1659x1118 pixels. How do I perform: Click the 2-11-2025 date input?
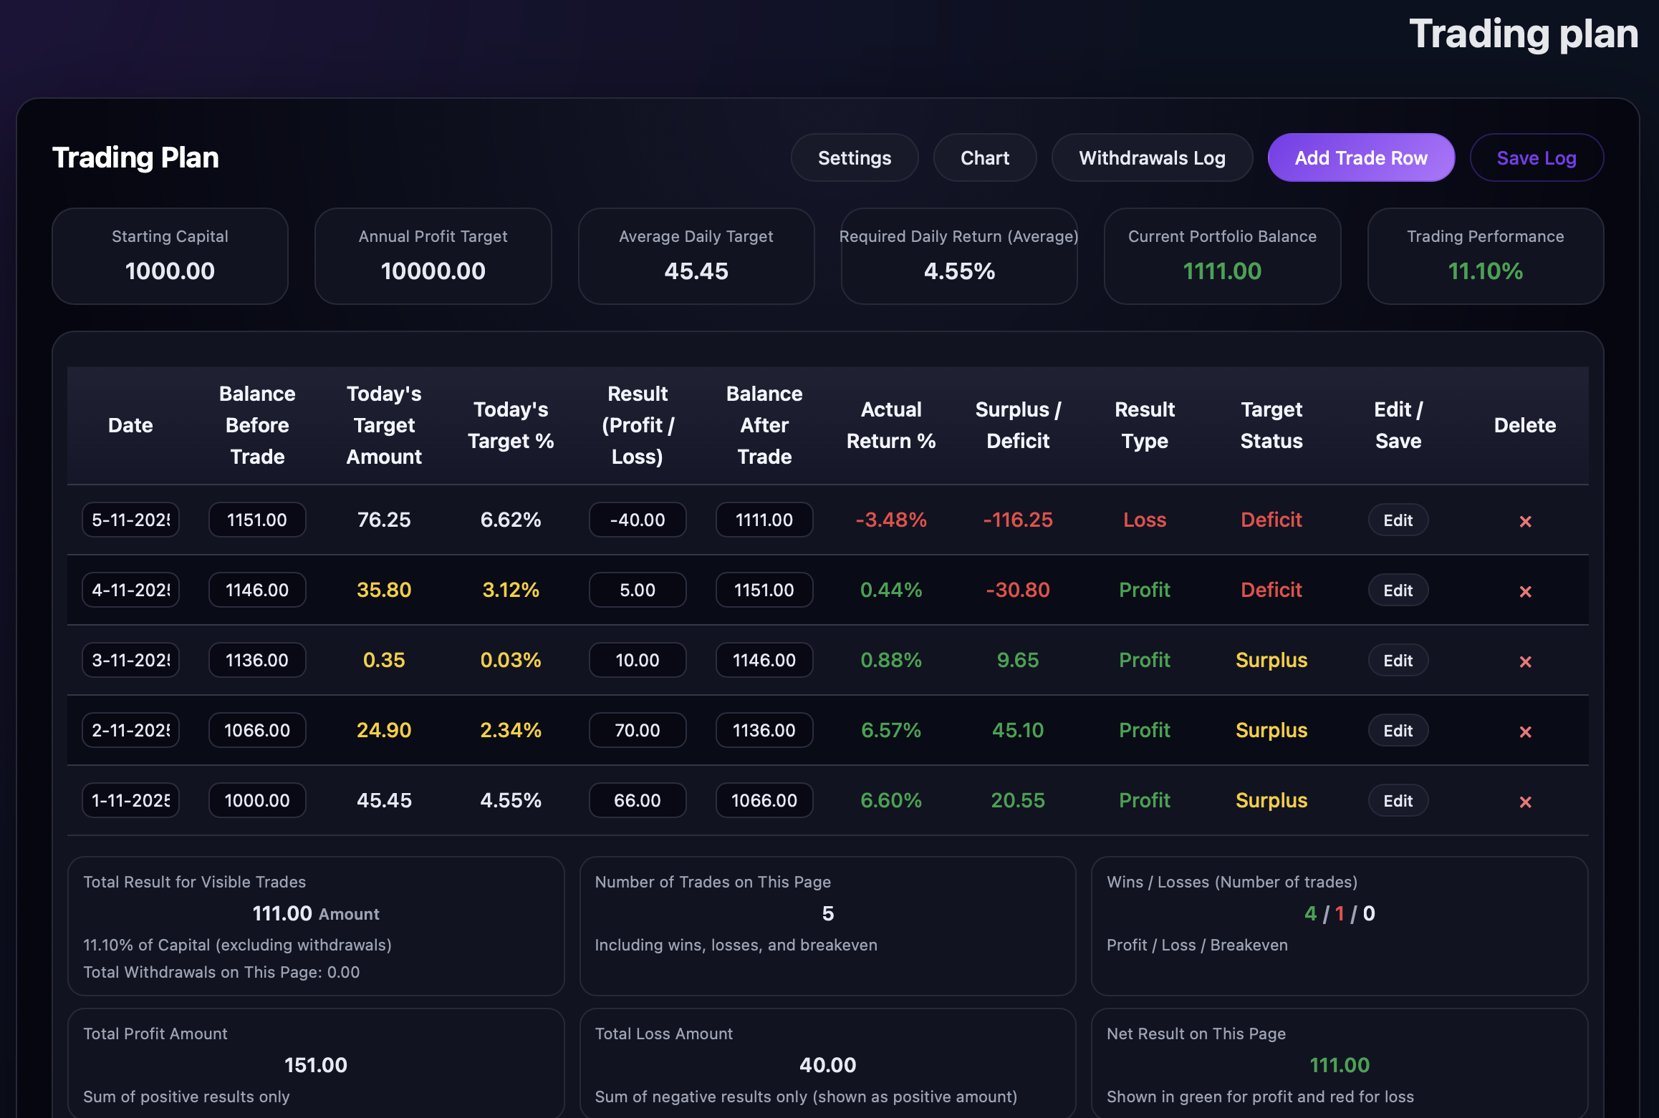pyautogui.click(x=130, y=730)
